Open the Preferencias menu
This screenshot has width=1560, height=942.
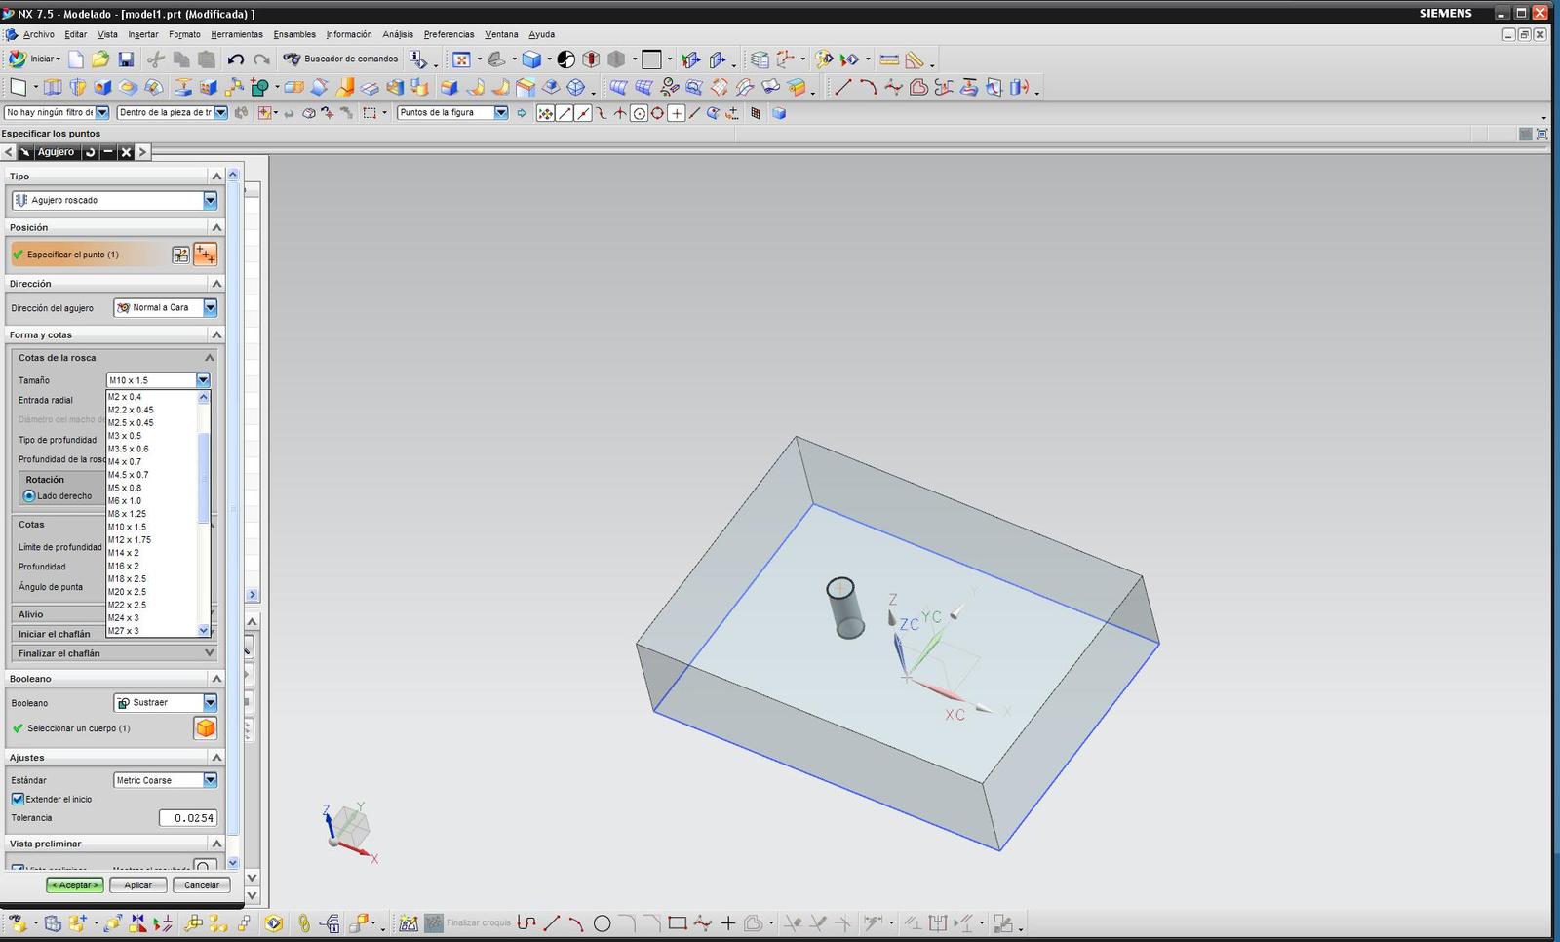click(x=448, y=34)
